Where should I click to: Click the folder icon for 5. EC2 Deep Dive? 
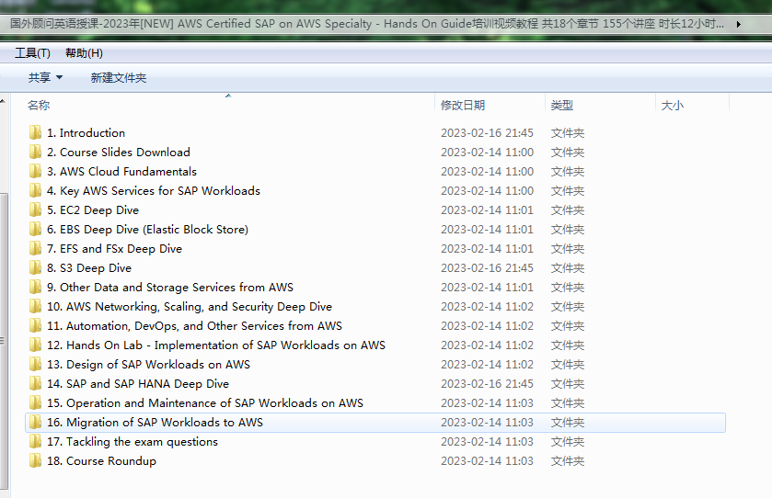point(35,209)
